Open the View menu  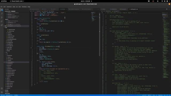click(14, 7)
